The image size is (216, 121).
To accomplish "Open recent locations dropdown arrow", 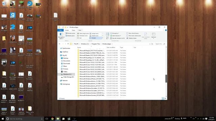I will coord(65,44).
